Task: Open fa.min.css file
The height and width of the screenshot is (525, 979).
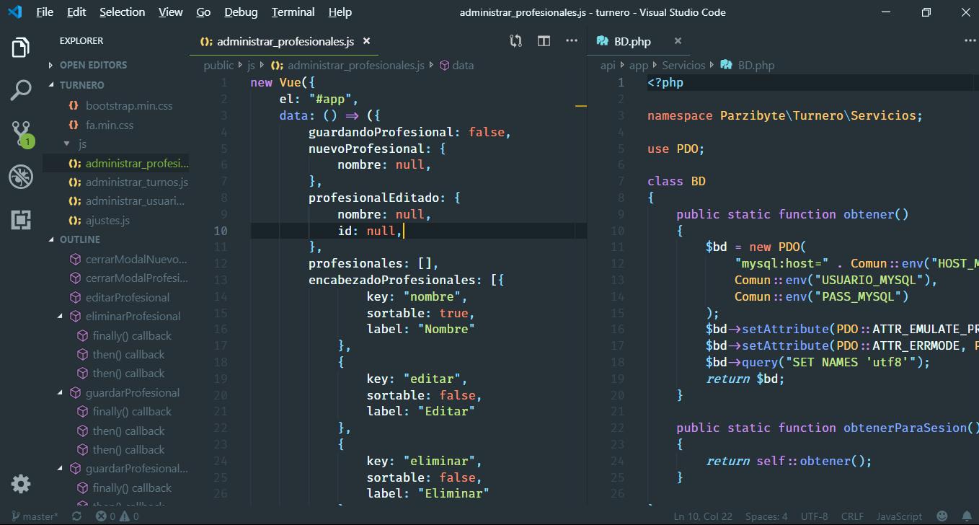Action: pos(110,125)
